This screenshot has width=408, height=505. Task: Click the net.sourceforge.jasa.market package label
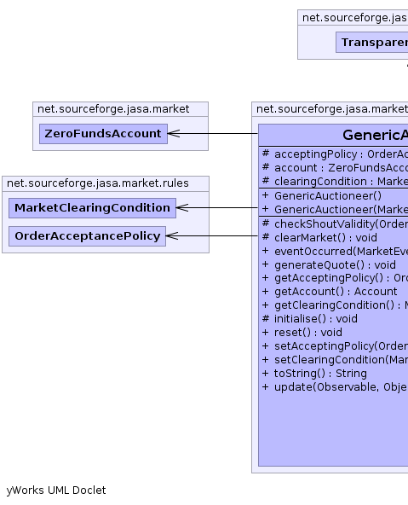[113, 109]
